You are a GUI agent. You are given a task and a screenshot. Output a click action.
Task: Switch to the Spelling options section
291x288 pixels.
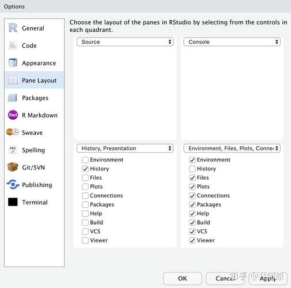pos(33,150)
